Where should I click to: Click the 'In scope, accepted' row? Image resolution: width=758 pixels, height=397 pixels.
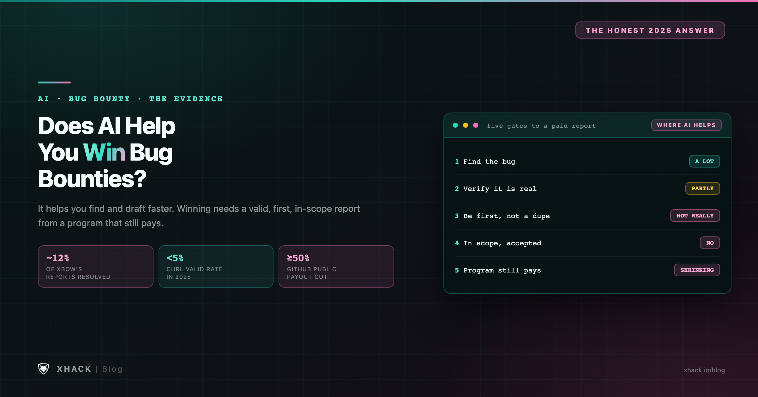coord(587,243)
